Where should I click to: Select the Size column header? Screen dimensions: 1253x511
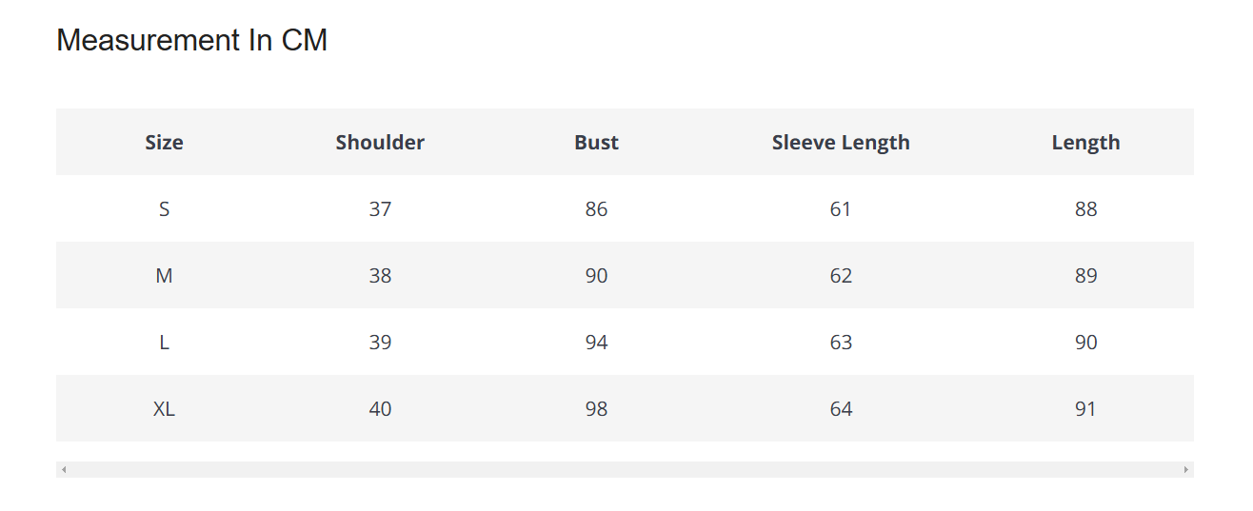(x=164, y=143)
